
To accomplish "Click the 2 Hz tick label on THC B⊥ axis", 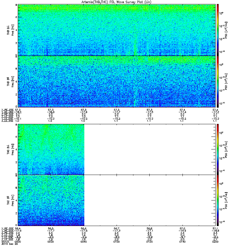I will (16, 162).
